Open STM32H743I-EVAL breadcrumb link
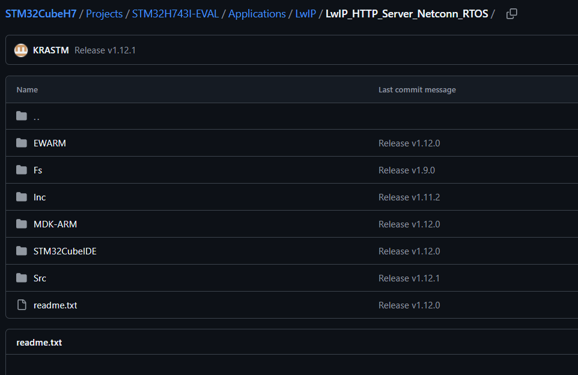 [x=175, y=14]
